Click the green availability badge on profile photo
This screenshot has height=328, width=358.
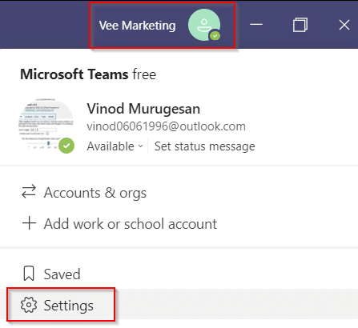click(x=66, y=146)
